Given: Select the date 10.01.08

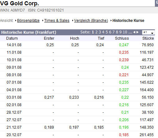Looking at the screenshot, I should (14, 60).
